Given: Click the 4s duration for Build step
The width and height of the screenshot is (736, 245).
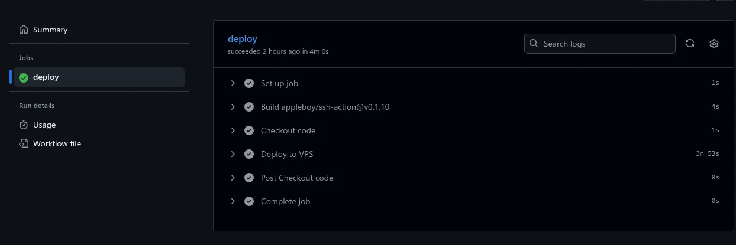Looking at the screenshot, I should click(x=715, y=107).
